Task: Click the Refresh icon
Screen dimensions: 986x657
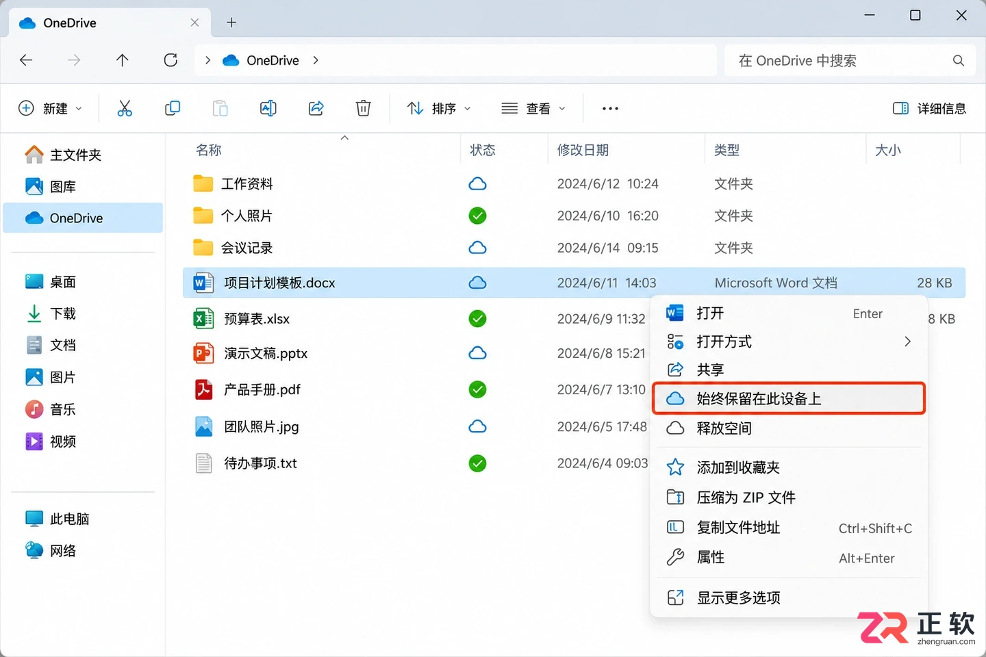Action: click(x=170, y=60)
